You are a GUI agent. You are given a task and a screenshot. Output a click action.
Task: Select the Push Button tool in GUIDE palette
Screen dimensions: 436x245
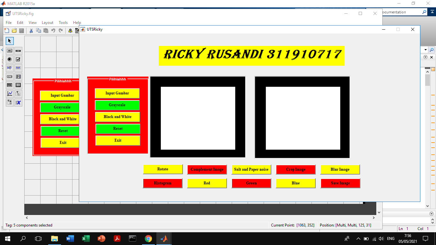click(9, 50)
